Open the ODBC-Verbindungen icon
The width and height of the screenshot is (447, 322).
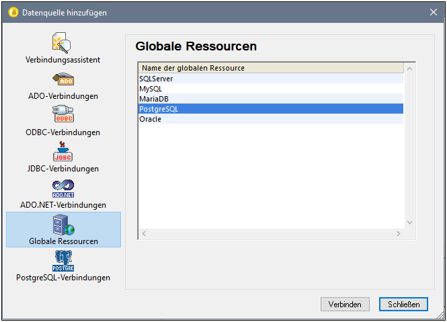click(63, 116)
